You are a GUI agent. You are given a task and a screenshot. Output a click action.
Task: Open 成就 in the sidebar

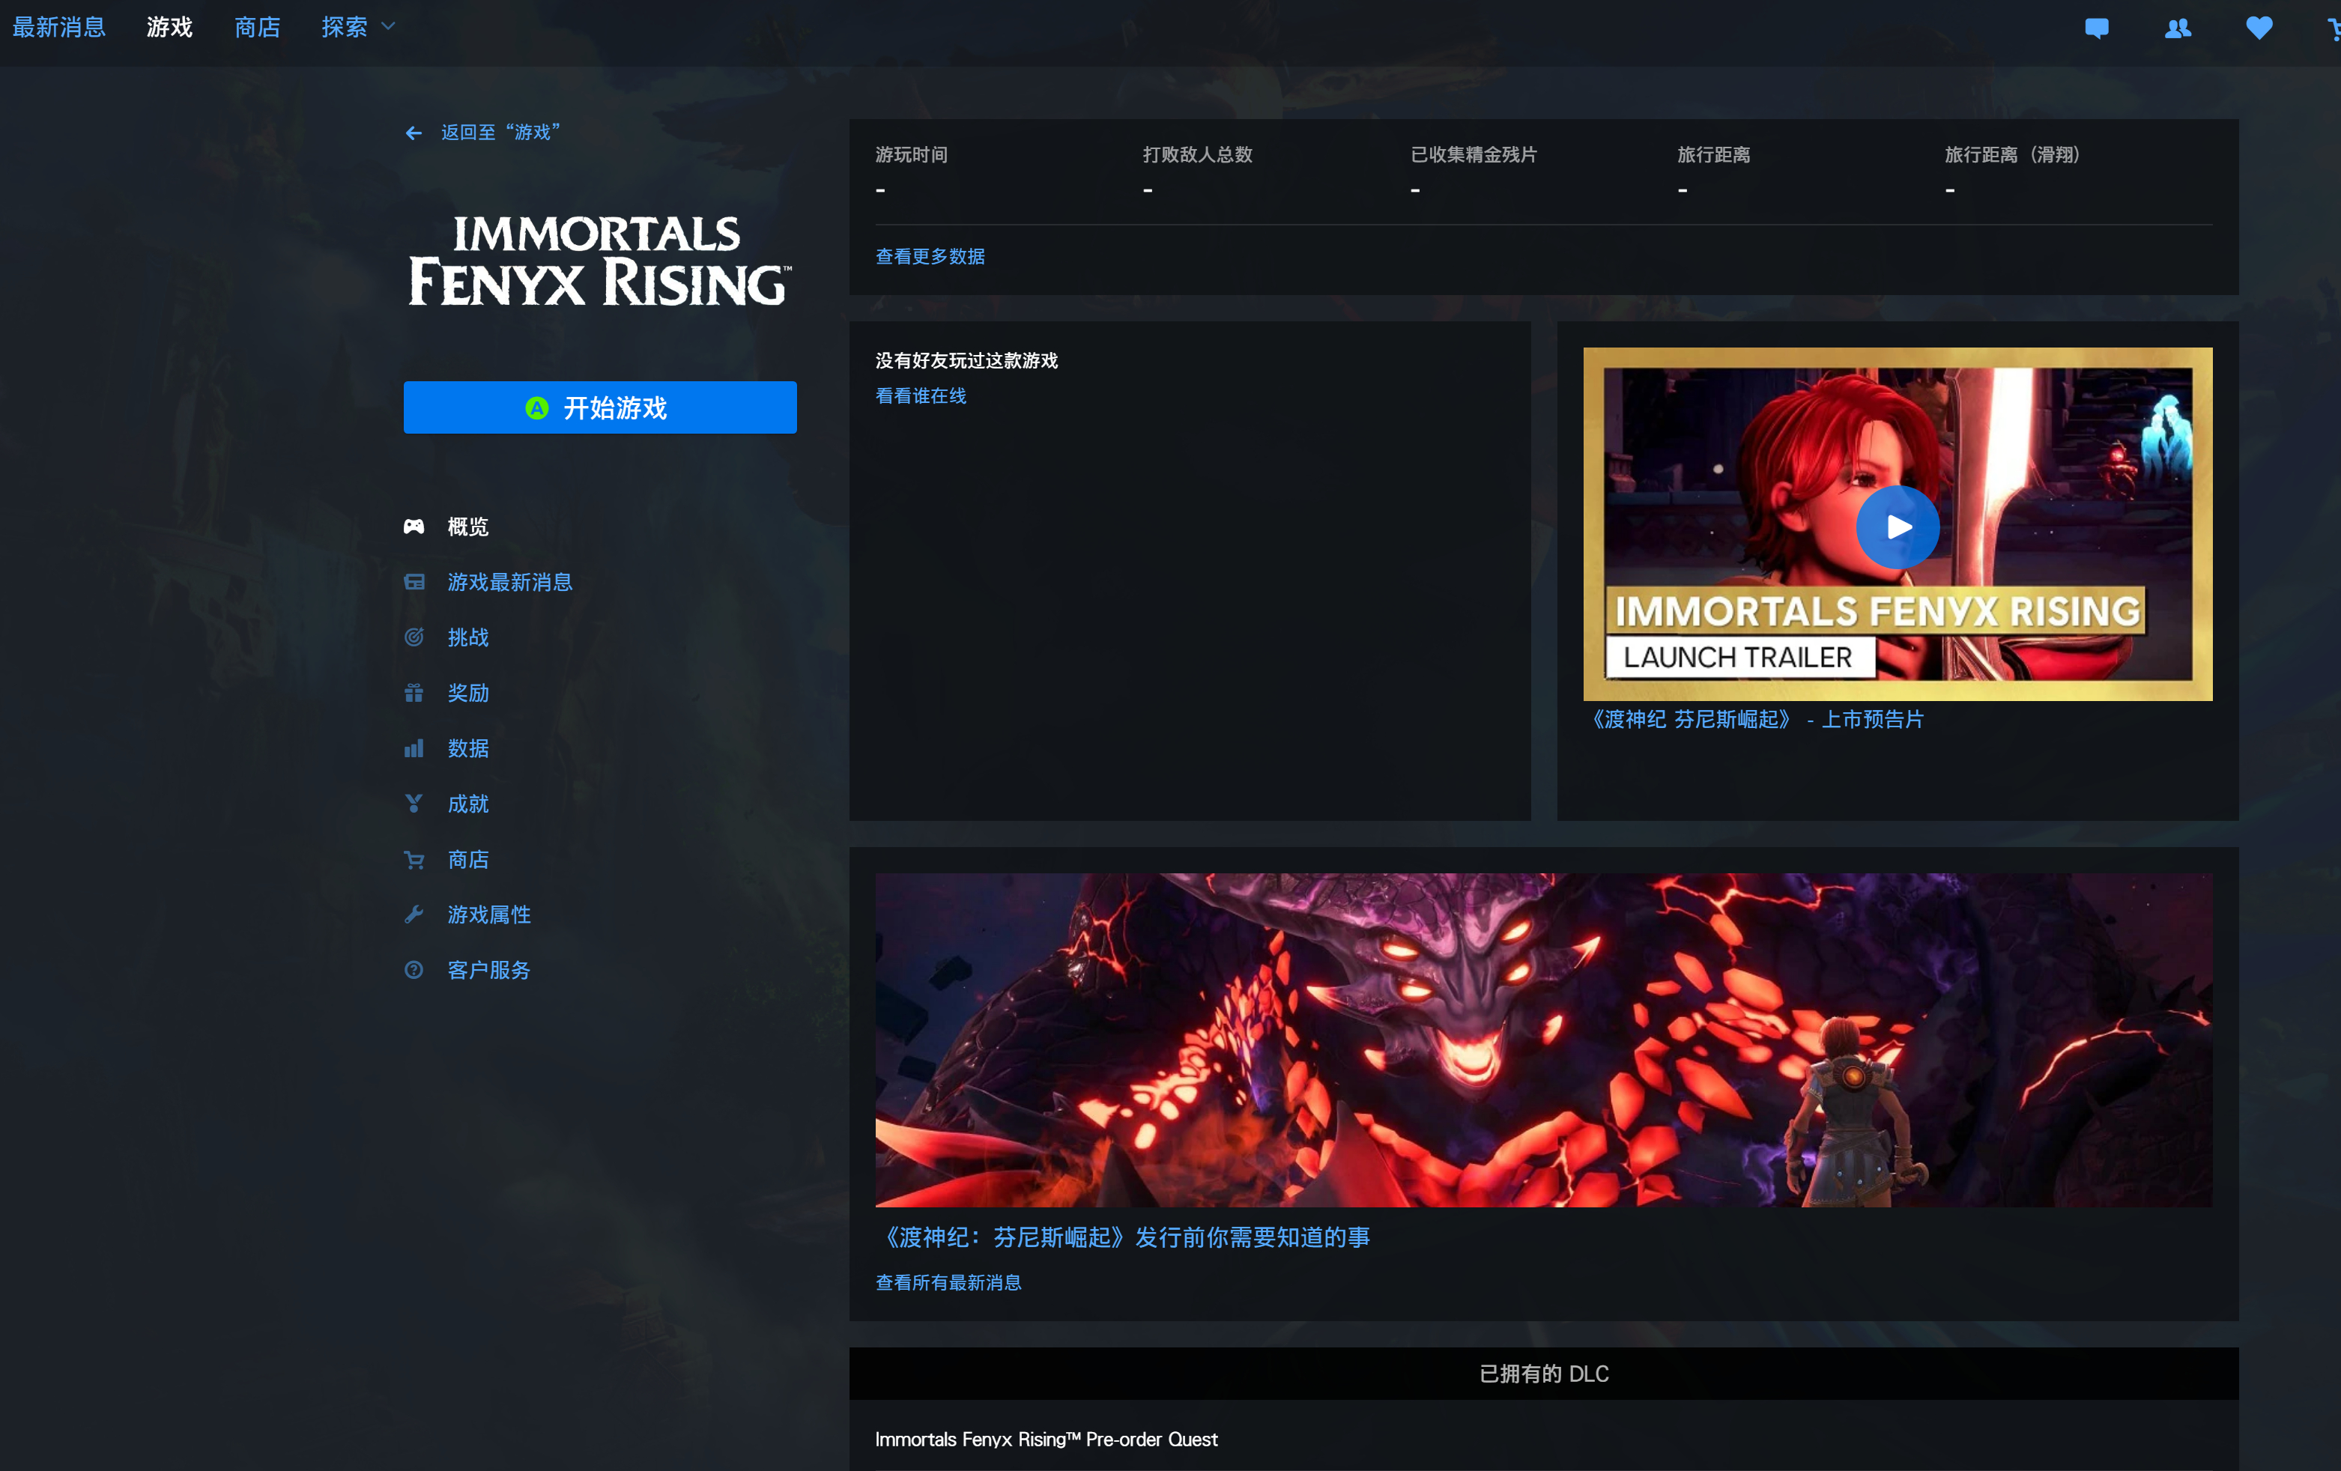coord(467,803)
